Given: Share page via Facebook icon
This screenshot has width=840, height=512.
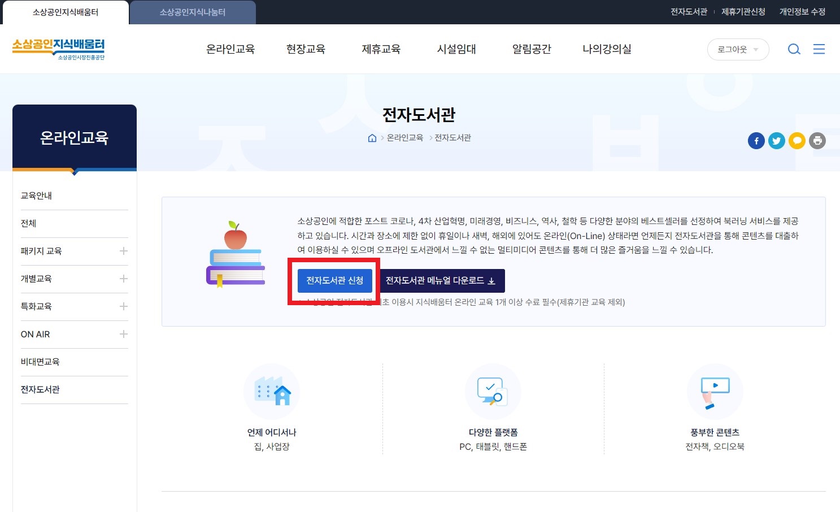Looking at the screenshot, I should click(x=756, y=141).
